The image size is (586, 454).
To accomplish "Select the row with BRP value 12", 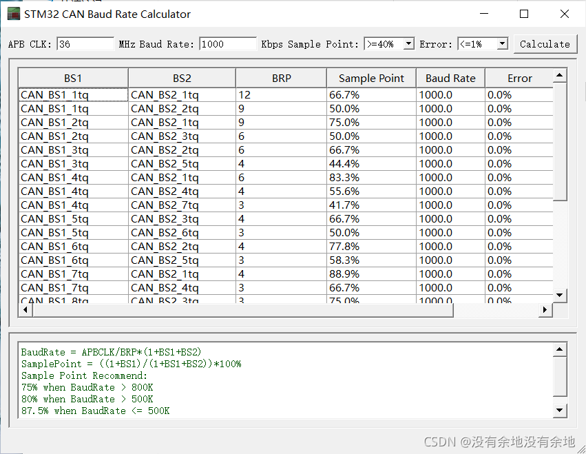I will (281, 94).
